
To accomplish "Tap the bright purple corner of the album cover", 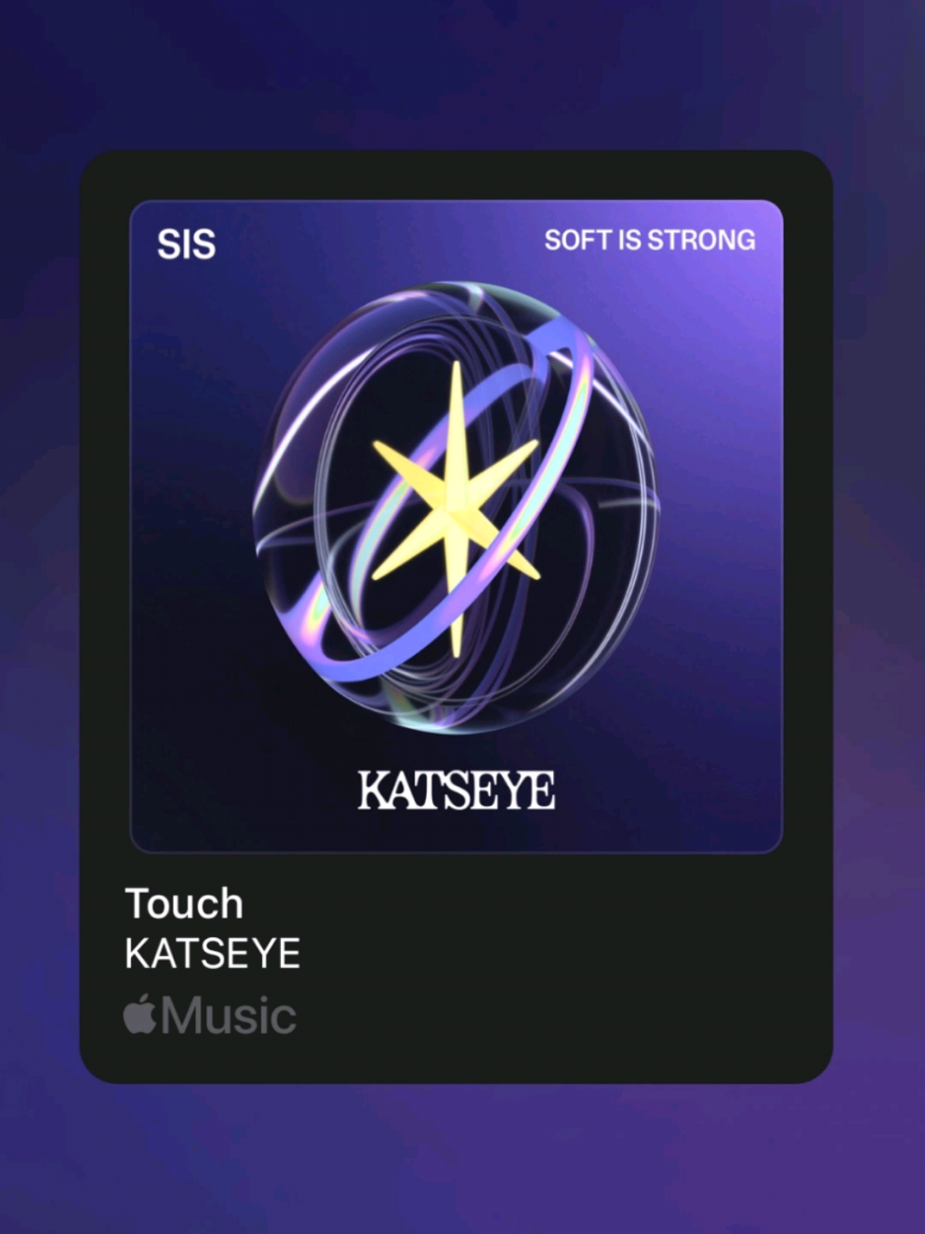I will pyautogui.click(x=744, y=232).
